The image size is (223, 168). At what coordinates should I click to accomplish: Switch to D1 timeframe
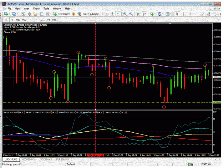[x=42, y=20]
